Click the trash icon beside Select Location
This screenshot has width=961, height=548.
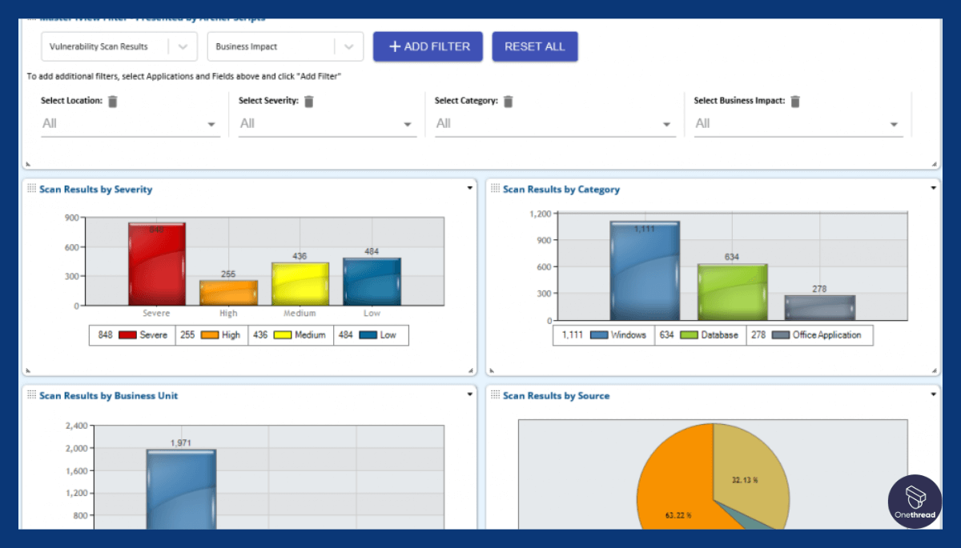pos(113,101)
